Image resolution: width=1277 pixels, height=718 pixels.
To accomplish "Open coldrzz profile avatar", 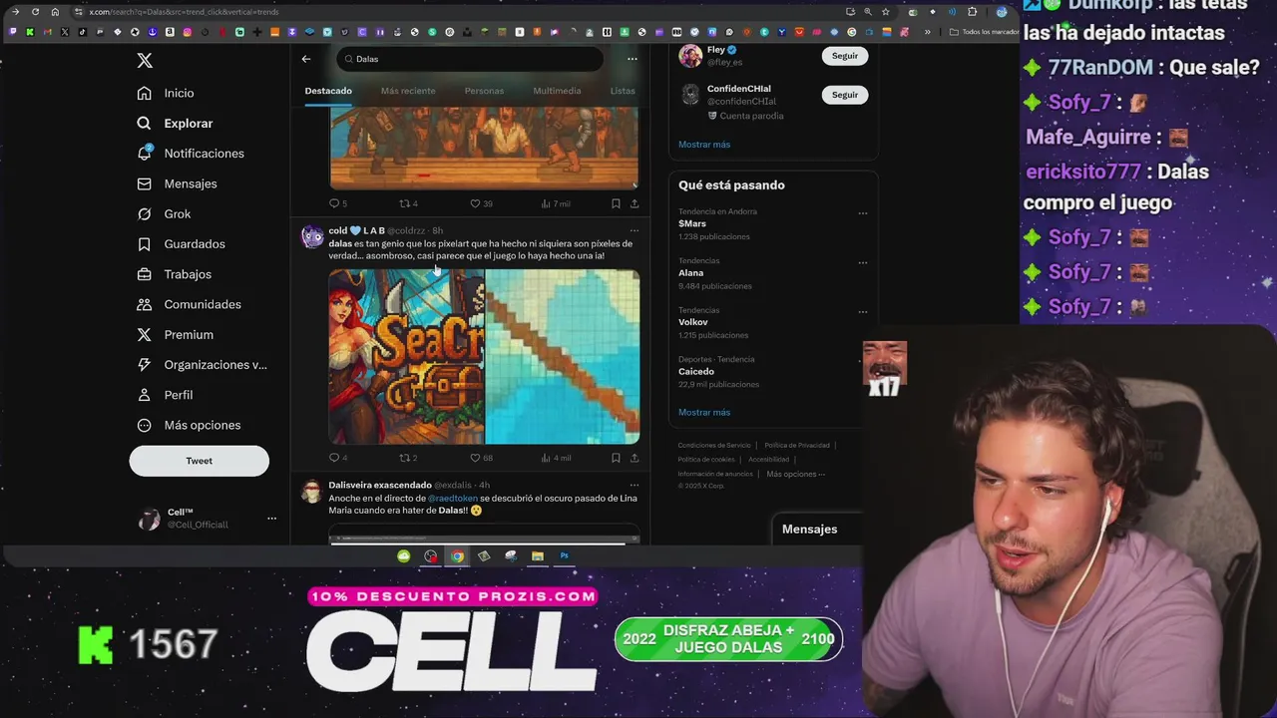I will pyautogui.click(x=312, y=236).
